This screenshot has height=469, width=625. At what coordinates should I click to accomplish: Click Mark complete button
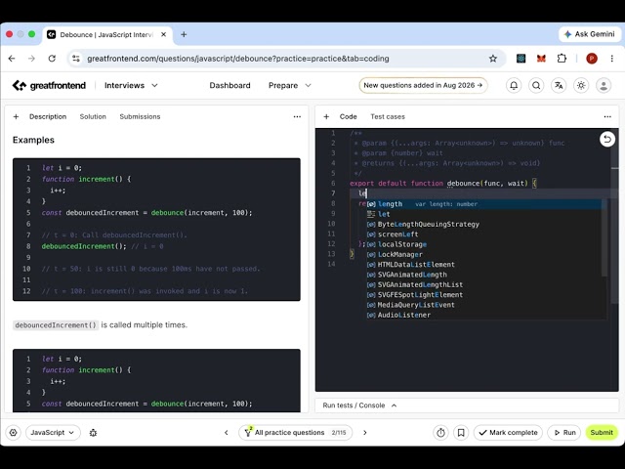[x=508, y=432]
